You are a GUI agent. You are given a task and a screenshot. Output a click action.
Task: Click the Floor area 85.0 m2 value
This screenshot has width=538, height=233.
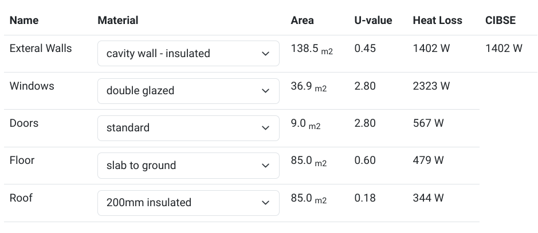[x=308, y=161]
